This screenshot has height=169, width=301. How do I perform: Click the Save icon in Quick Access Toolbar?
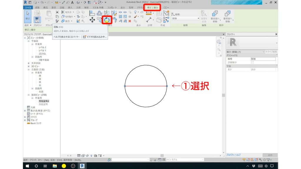coord(29,2)
